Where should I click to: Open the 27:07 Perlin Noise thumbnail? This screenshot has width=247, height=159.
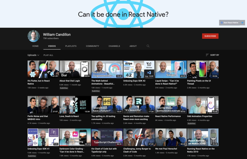click(43, 105)
